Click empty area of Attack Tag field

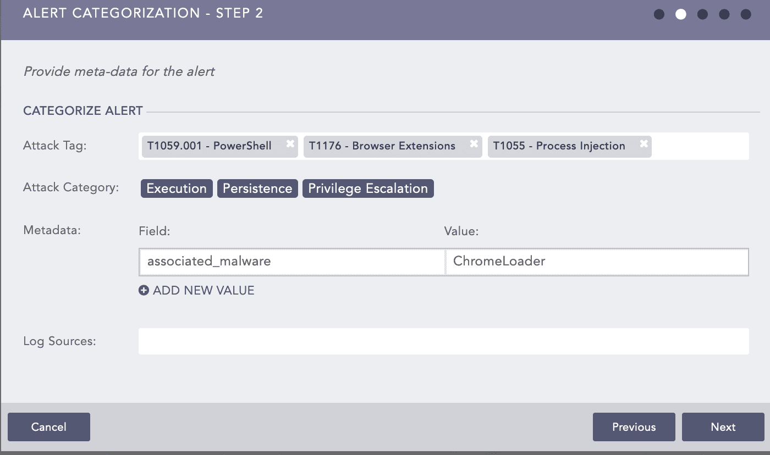(700, 146)
